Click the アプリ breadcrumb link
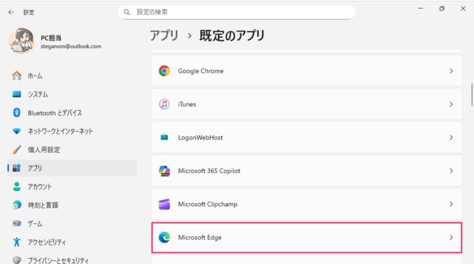The width and height of the screenshot is (474, 264). coord(164,36)
